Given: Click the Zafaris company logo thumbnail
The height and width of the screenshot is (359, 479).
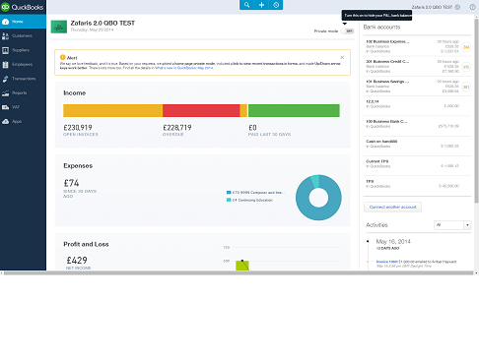Looking at the screenshot, I should (x=59, y=27).
